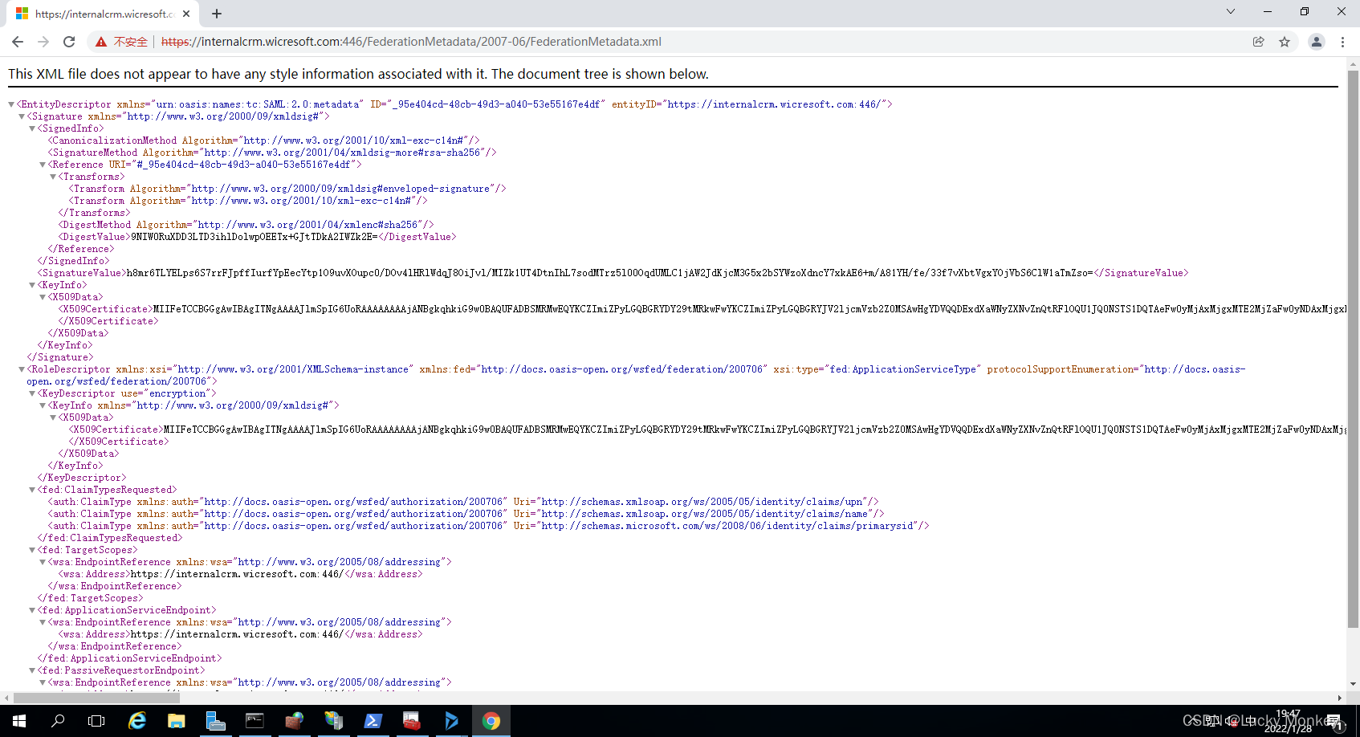Click wsa:Address under fed:TargetScopes
Screen dimensions: 1360x737
(x=240, y=574)
